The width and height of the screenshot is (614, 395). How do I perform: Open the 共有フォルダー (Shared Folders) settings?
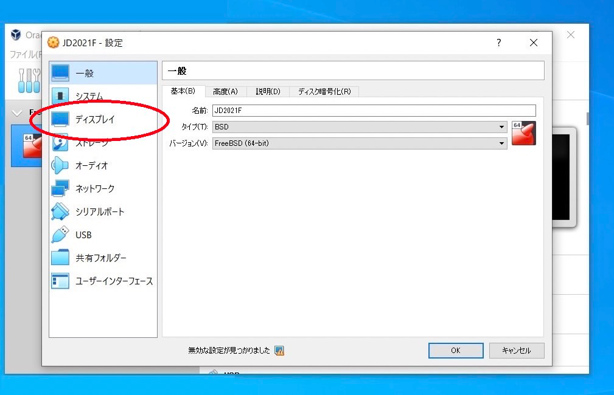100,258
